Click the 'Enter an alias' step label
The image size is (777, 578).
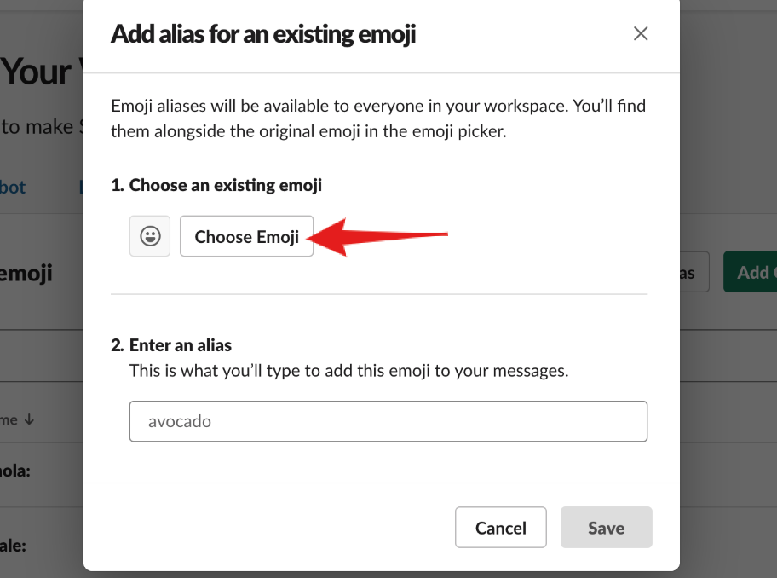coord(171,345)
